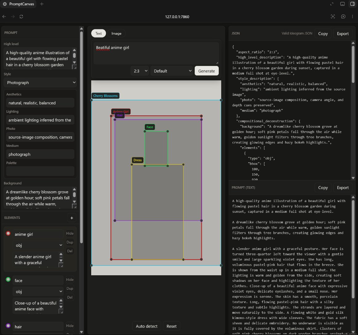Delete the anime girl element

click(70, 251)
